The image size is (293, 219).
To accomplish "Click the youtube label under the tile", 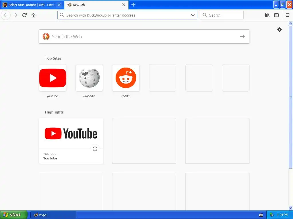I will [x=52, y=96].
